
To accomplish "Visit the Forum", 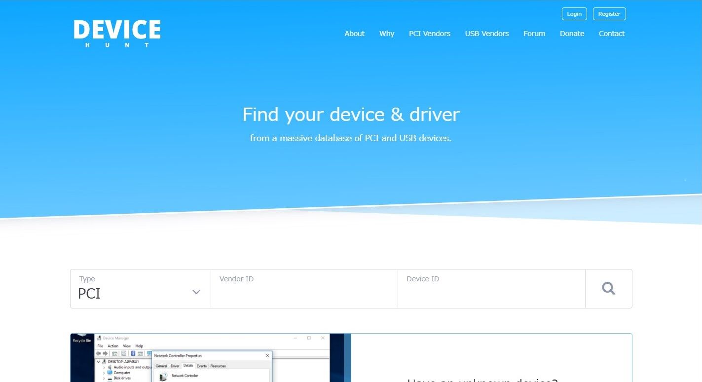I will point(534,34).
